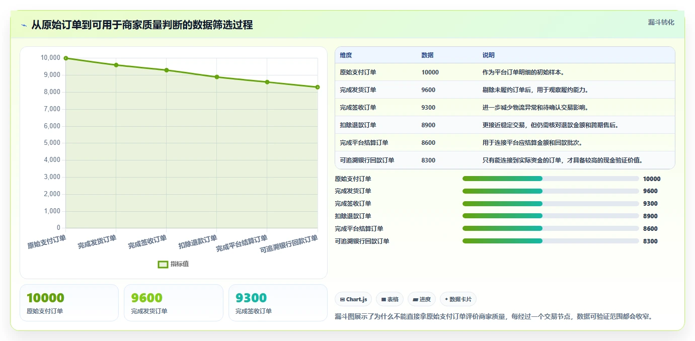Open the 10000 原始支付订单 data card
Screen dimensions: 695x341
(69, 303)
